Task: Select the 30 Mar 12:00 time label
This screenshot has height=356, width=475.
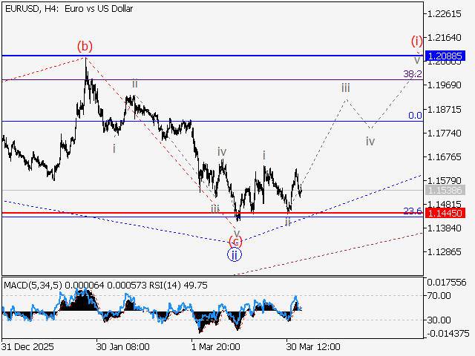Action: [313, 346]
